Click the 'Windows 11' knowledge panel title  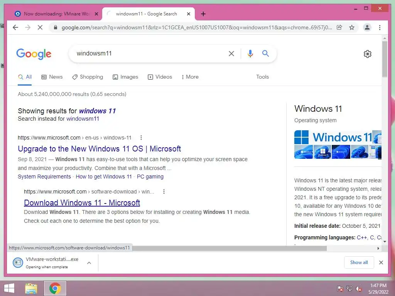[318, 109]
